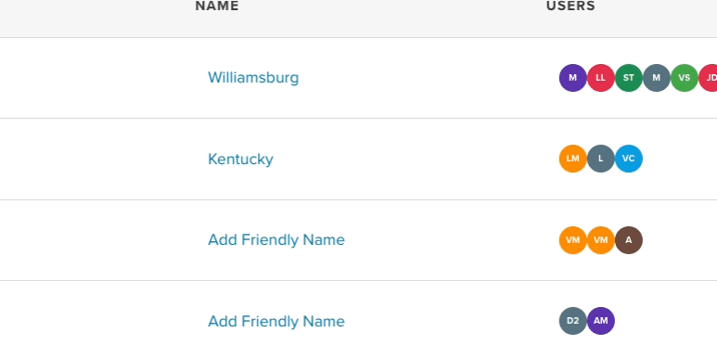The image size is (717, 345).
Task: Click the gray D2 user avatar
Action: 572,321
